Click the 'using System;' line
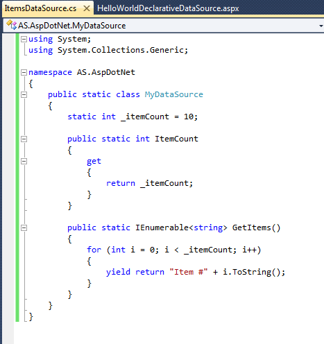This screenshot has width=324, height=344. (60, 39)
